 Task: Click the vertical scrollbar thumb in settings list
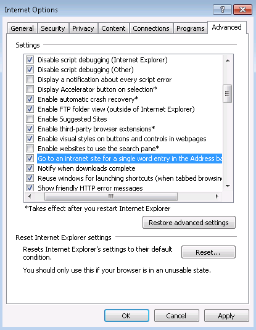pyautogui.click(x=228, y=94)
